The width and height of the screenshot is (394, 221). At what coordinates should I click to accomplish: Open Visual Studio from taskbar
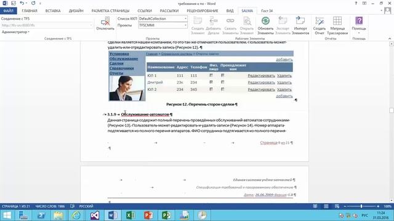pyautogui.click(x=95, y=215)
